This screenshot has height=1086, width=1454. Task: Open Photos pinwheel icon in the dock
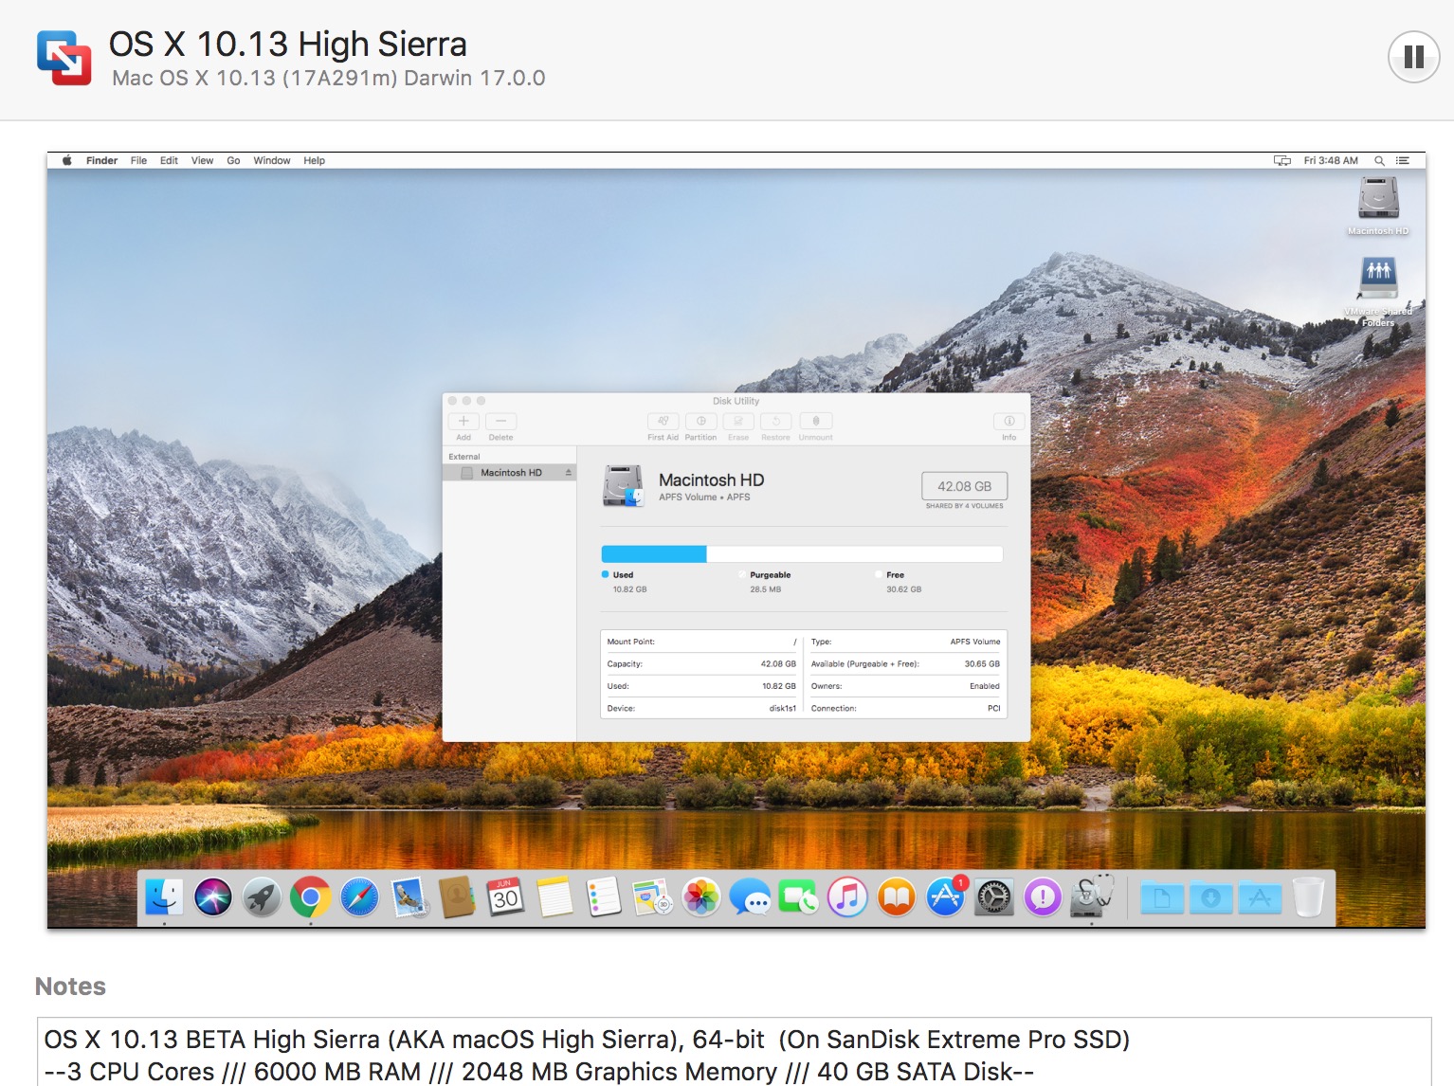[701, 896]
